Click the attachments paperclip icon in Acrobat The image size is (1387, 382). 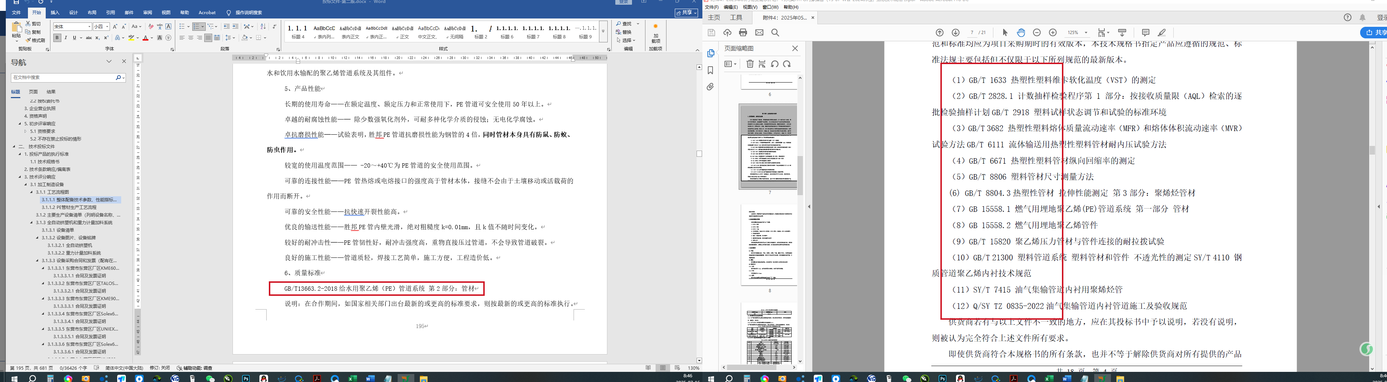pos(711,87)
